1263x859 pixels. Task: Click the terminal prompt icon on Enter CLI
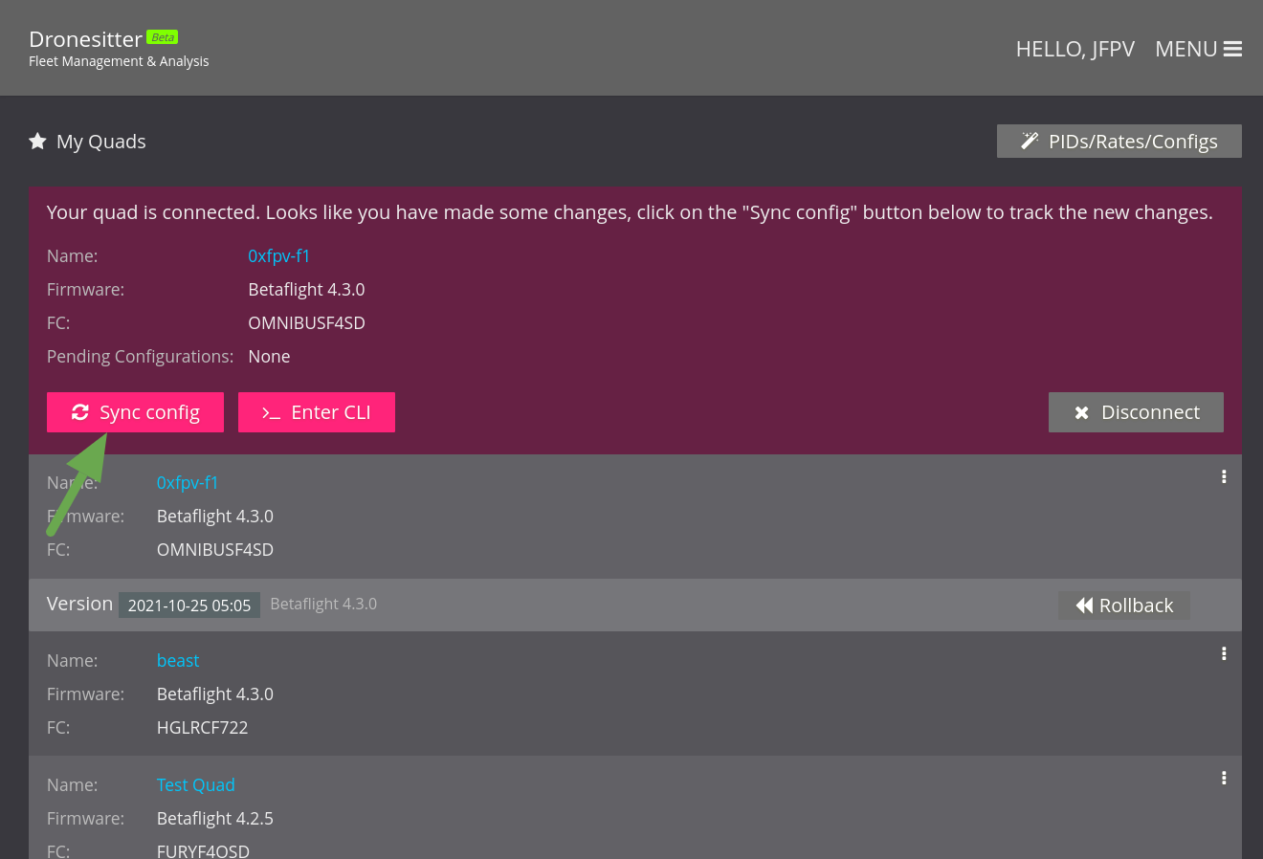coord(271,413)
